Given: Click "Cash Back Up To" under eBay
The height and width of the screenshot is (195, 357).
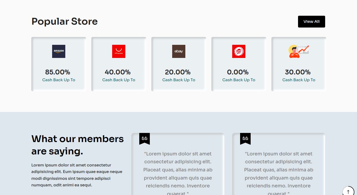Looking at the screenshot, I should tap(179, 80).
